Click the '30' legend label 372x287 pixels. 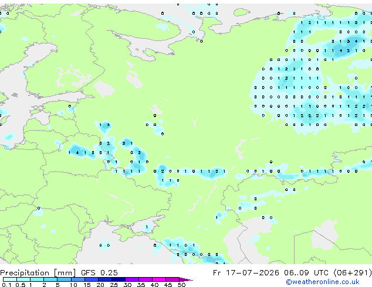coord(127,285)
